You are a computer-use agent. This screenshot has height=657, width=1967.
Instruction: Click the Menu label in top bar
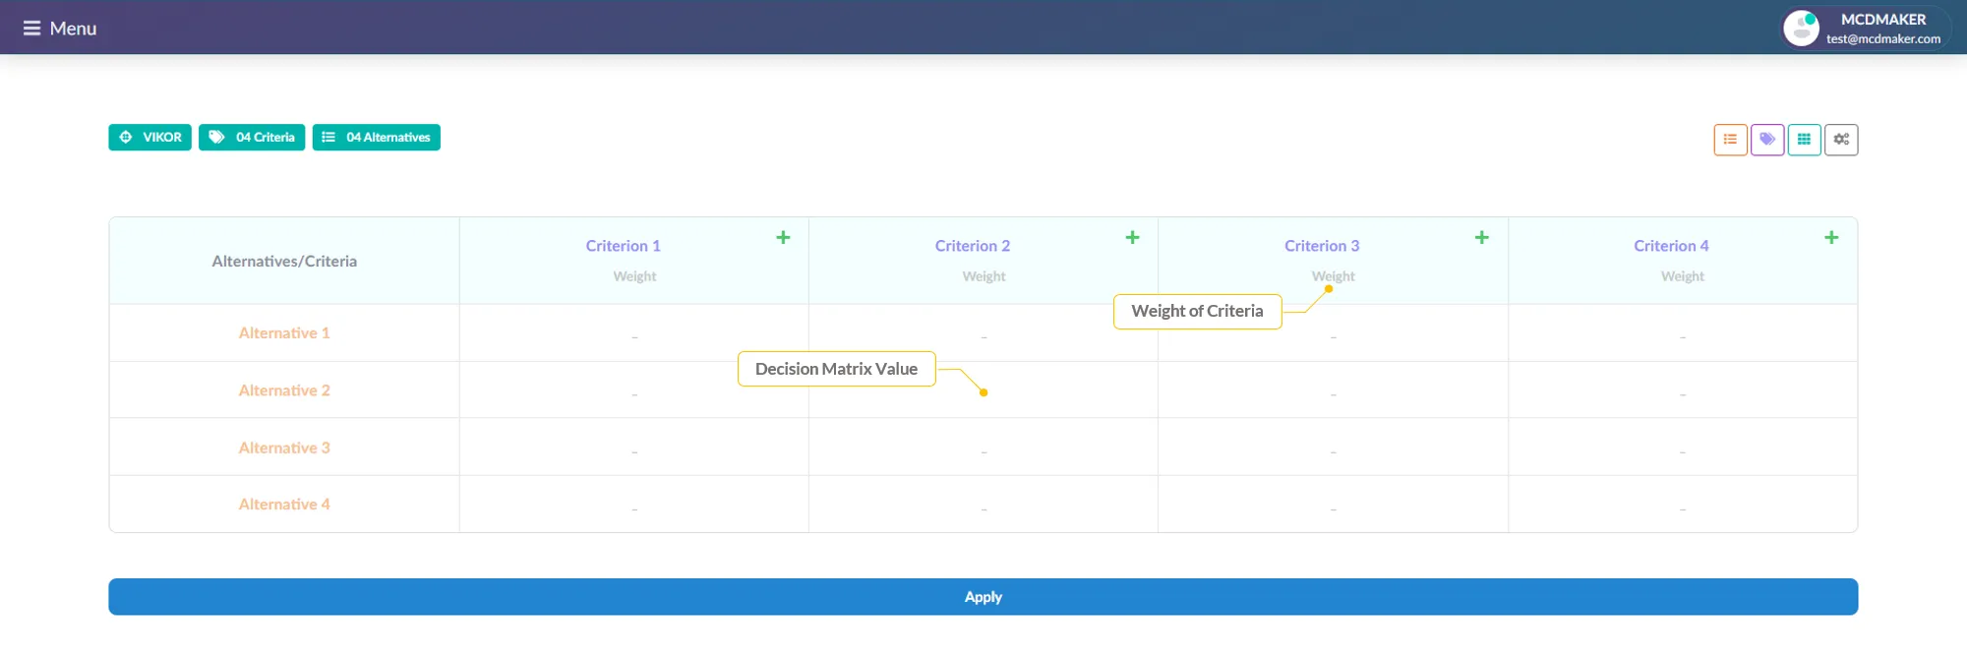click(74, 29)
